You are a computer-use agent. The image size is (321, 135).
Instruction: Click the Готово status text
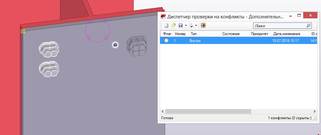coord(167,118)
